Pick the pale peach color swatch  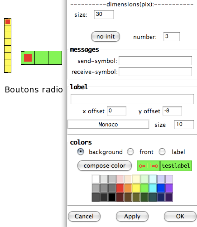pos(128,179)
